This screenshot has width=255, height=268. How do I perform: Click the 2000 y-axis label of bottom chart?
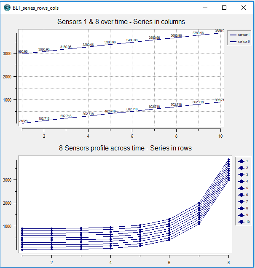(7, 203)
